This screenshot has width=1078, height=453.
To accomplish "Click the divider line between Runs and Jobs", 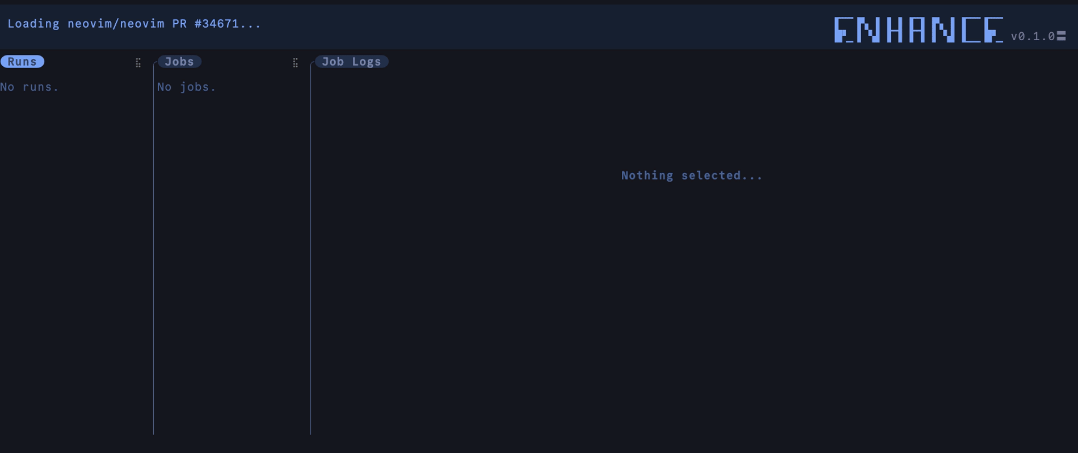I will [x=153, y=249].
